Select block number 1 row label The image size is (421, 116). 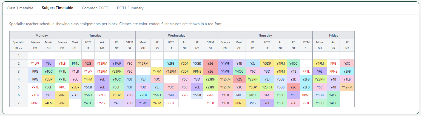pos(19,55)
